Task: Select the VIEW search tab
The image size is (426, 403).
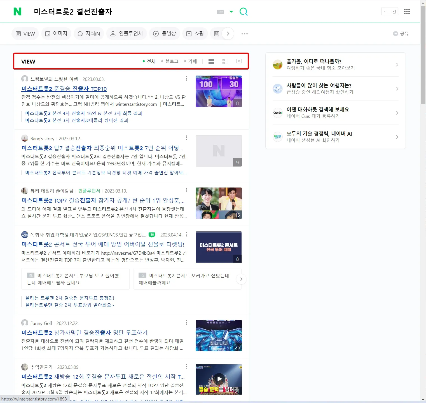Action: 25,34
